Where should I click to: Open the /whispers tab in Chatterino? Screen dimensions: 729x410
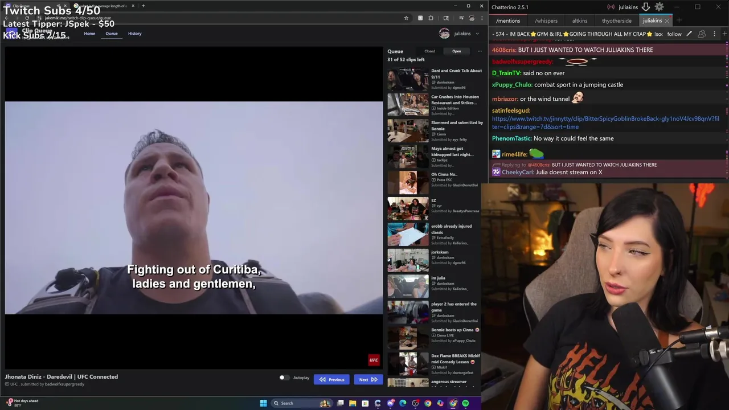(x=546, y=20)
